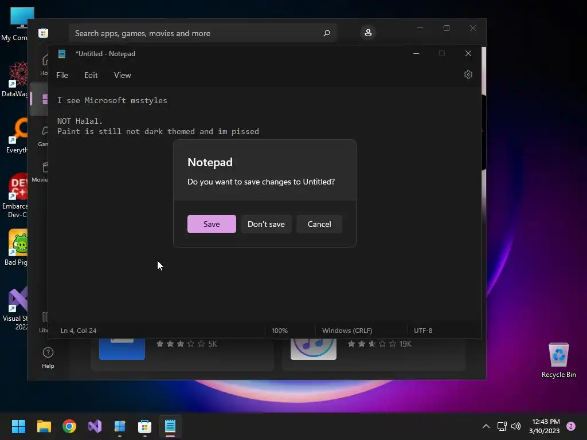Open the clock showing 12:43 PM
This screenshot has height=440, width=587.
pos(546,426)
